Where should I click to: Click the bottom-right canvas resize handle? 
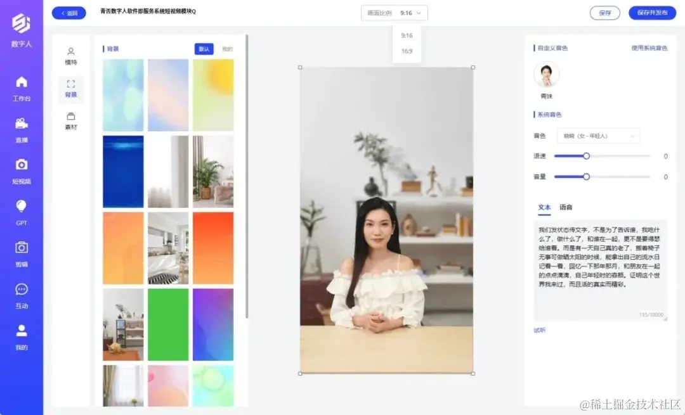coord(473,374)
